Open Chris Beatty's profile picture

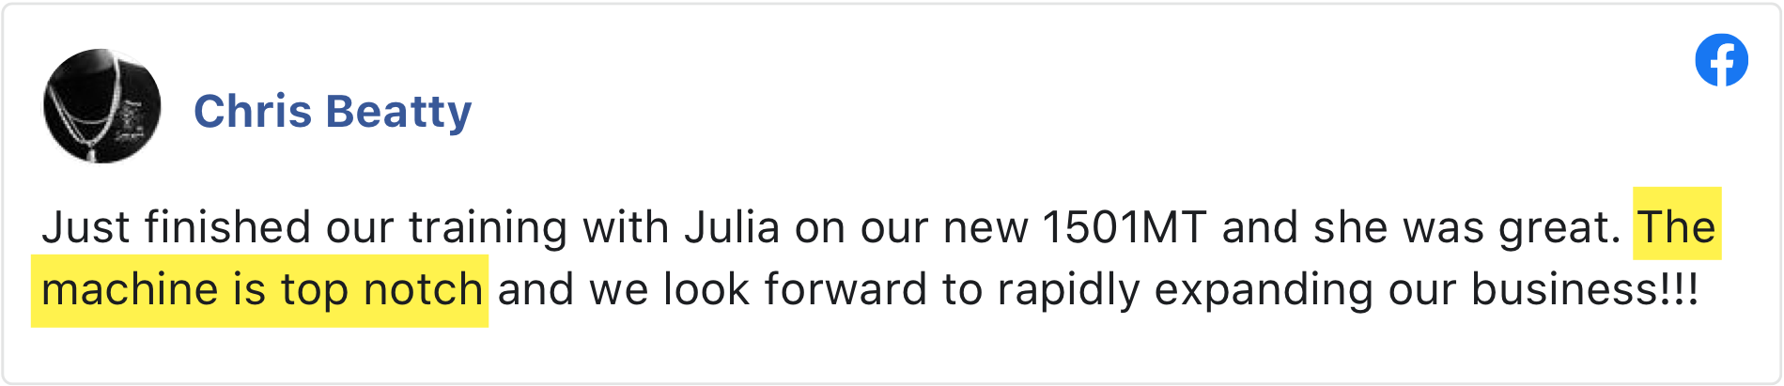pyautogui.click(x=102, y=106)
